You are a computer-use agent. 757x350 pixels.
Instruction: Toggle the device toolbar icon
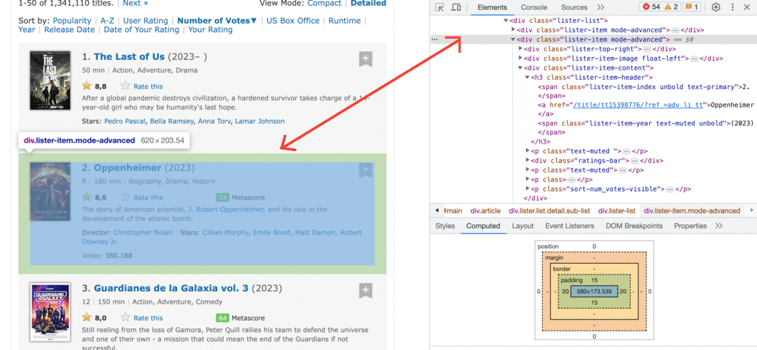(456, 7)
